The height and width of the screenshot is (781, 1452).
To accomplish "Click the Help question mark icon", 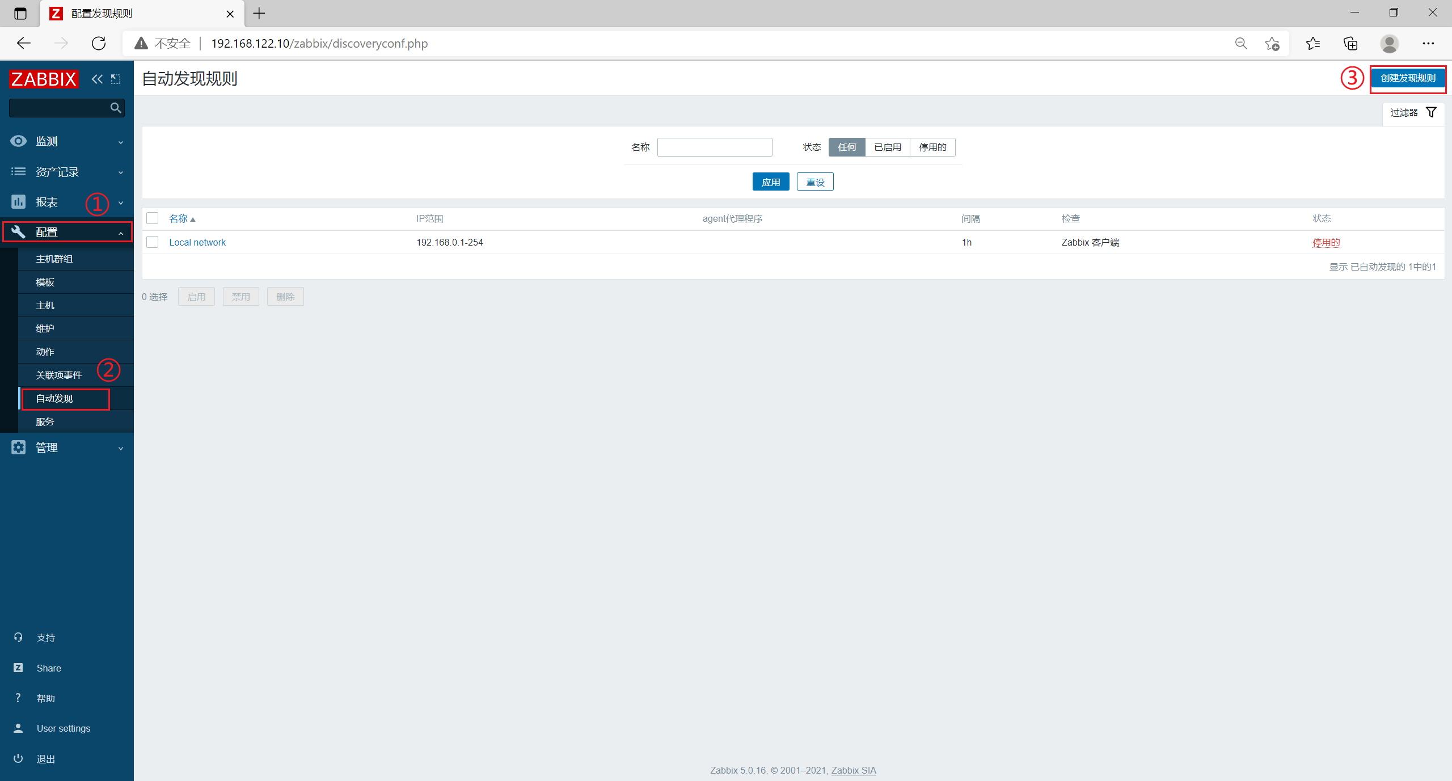I will point(18,698).
